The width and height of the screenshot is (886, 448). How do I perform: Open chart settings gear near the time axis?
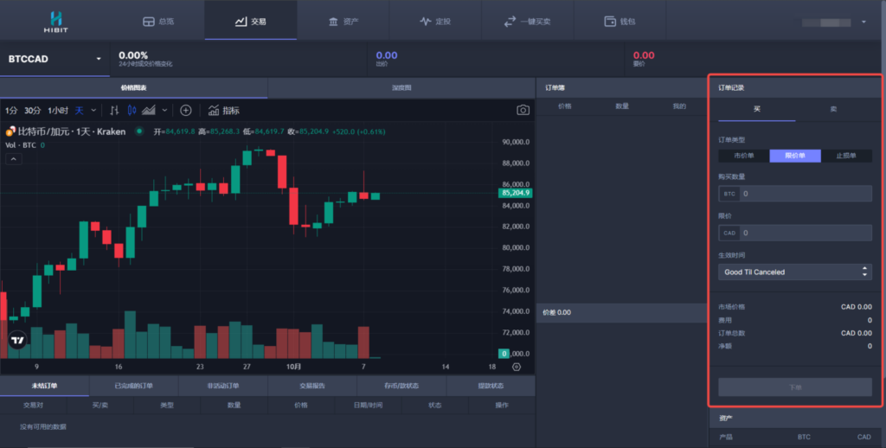[517, 367]
